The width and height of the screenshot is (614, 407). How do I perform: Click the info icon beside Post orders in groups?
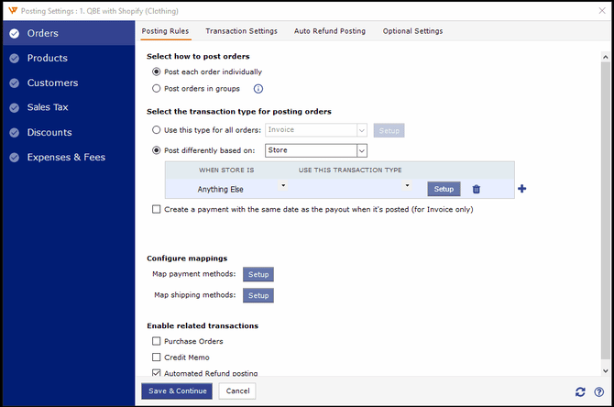[x=258, y=89]
